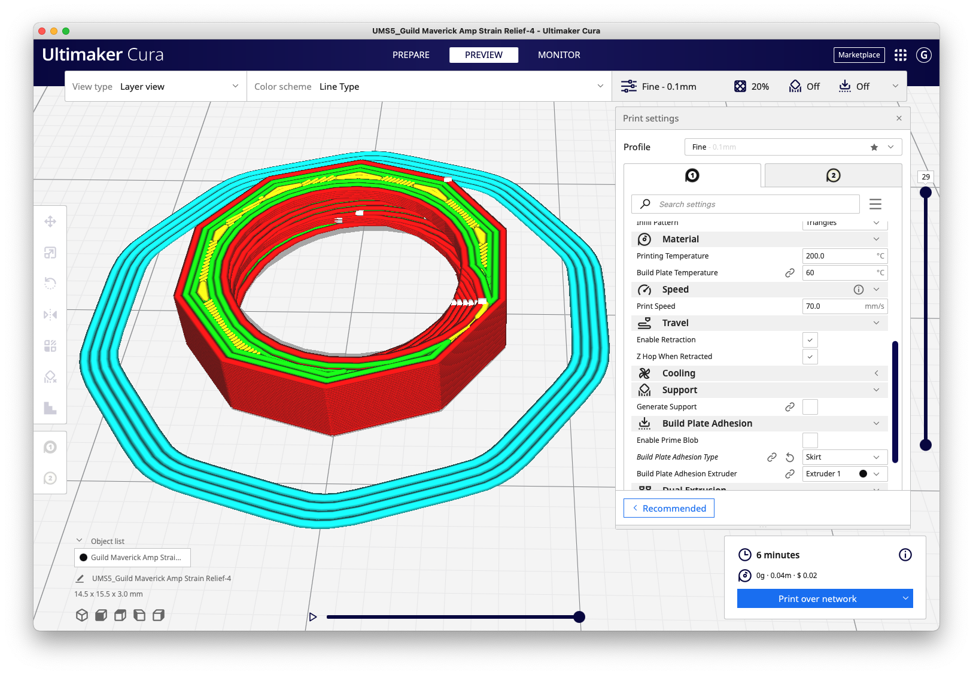Open Build Plate Adhesion Extruder dropdown
This screenshot has height=675, width=973.
(844, 474)
